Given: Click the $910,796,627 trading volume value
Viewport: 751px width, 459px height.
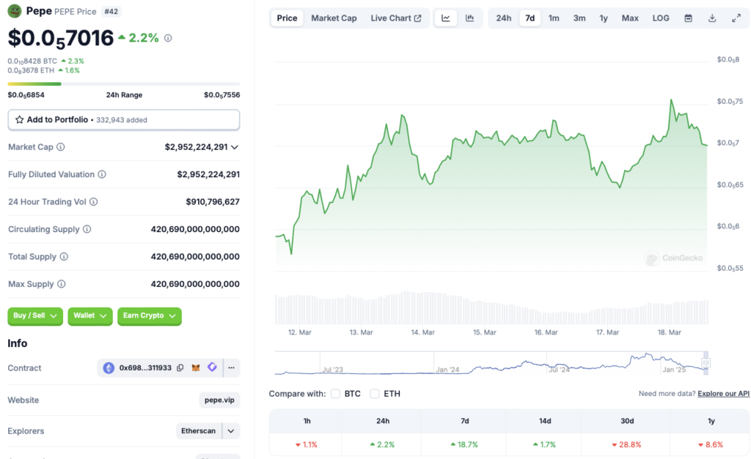Looking at the screenshot, I should point(213,202).
